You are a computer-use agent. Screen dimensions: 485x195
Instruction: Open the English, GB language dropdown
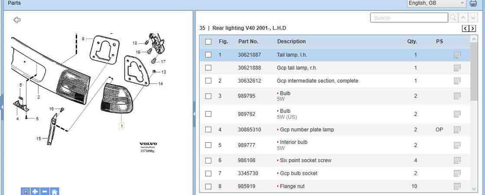[x=436, y=3]
